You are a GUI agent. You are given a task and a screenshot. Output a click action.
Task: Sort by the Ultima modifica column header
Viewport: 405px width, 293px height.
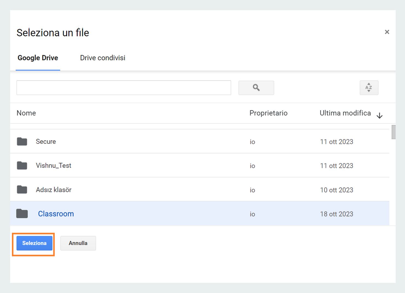(x=345, y=113)
